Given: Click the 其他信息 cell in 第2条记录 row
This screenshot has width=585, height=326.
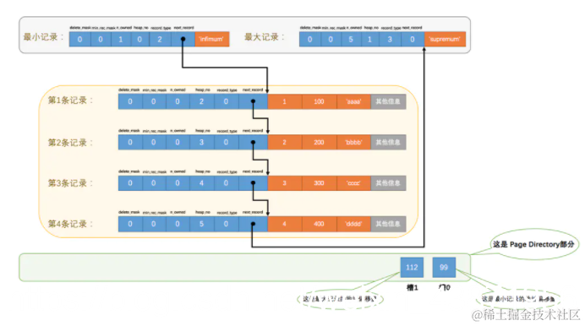Looking at the screenshot, I should (x=388, y=143).
